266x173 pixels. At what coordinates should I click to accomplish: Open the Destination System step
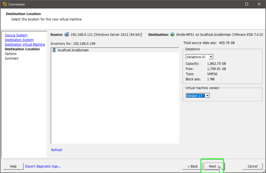(19, 40)
